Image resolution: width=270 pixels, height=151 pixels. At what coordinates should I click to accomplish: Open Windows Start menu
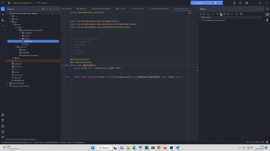coord(92,148)
